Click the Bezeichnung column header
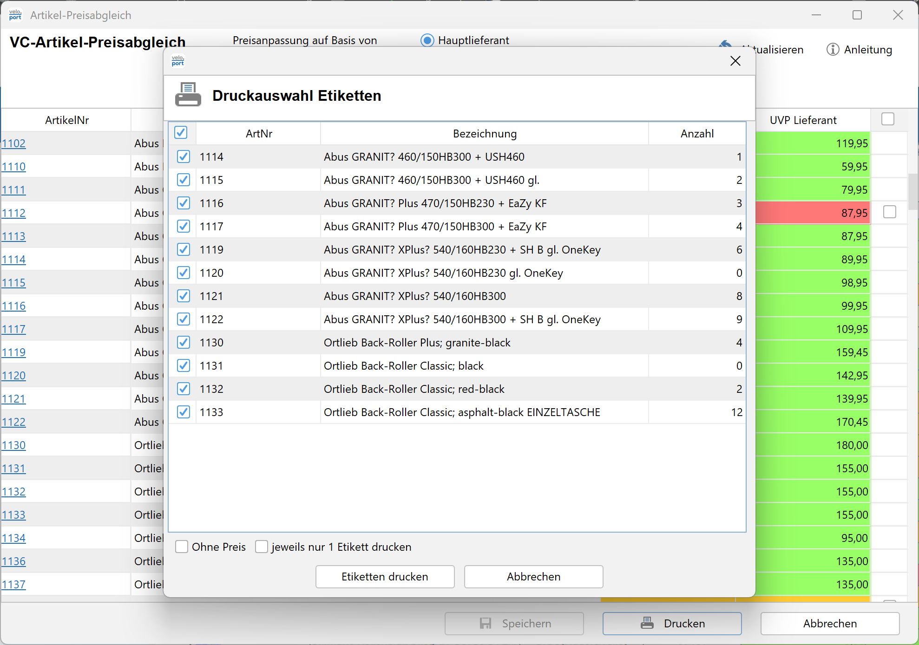Image resolution: width=919 pixels, height=645 pixels. tap(484, 134)
